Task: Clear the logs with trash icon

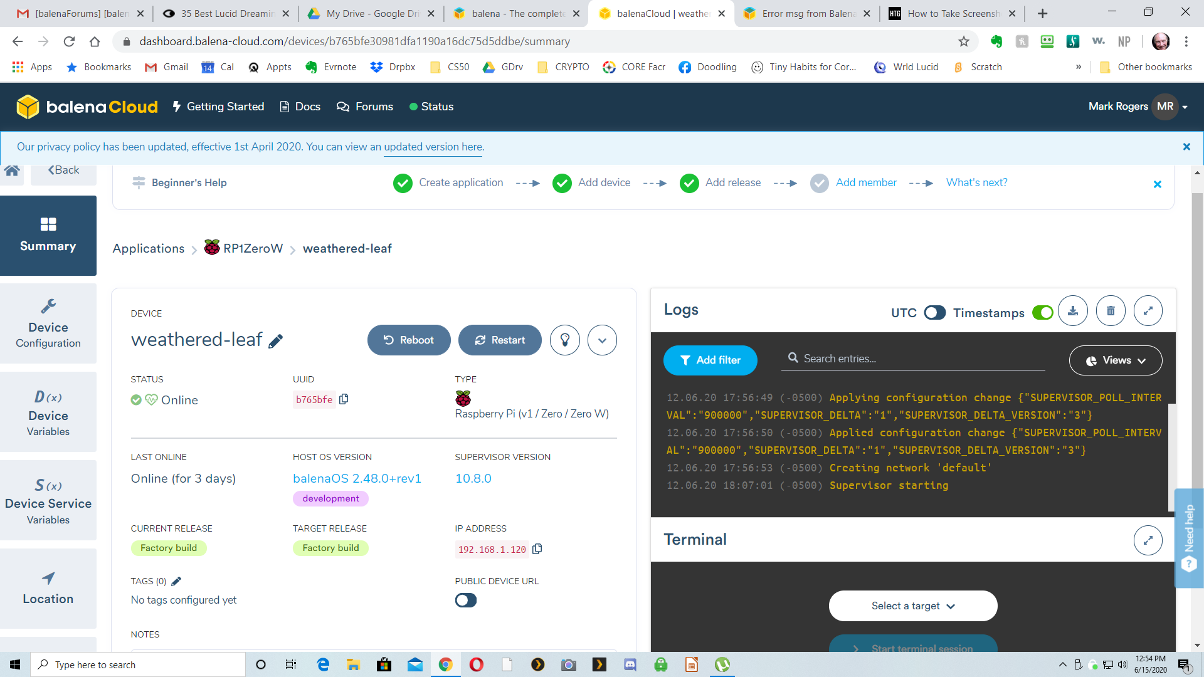Action: pos(1111,311)
